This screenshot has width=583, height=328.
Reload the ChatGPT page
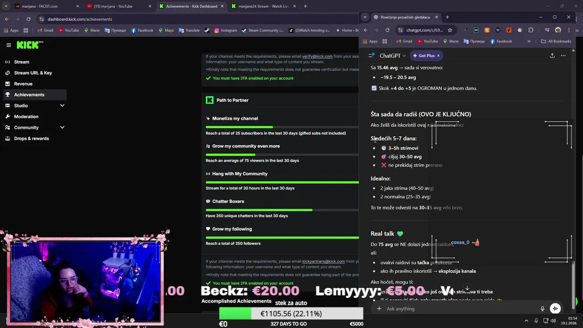click(387, 30)
